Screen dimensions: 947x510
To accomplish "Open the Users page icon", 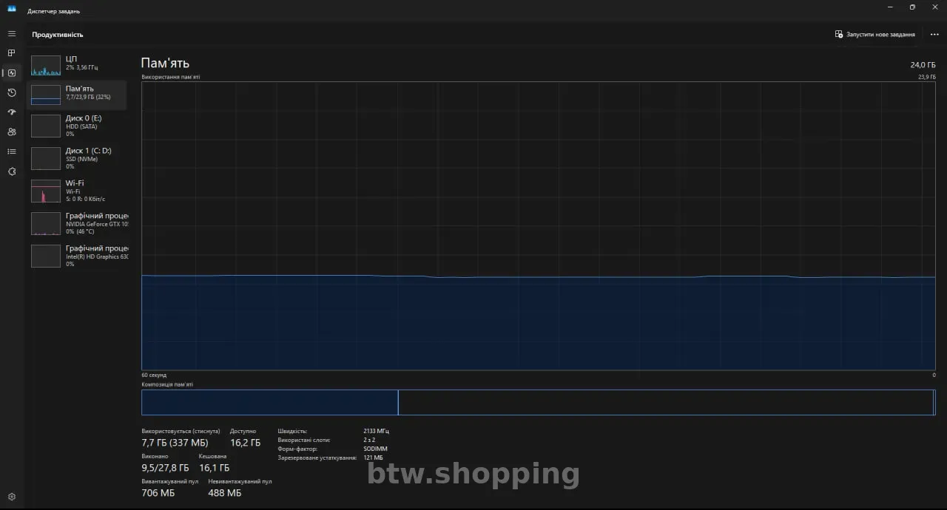I will (12, 132).
